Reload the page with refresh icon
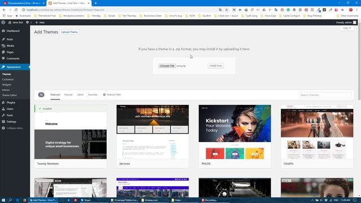Image resolution: width=361 pixels, height=203 pixels. pyautogui.click(x=16, y=10)
